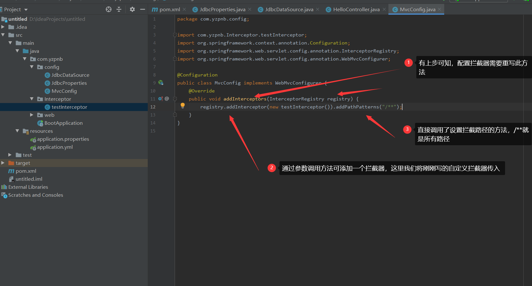Viewport: 532px width, 286px height.
Task: Collapse all nodes in the Project panel
Action: click(x=119, y=10)
